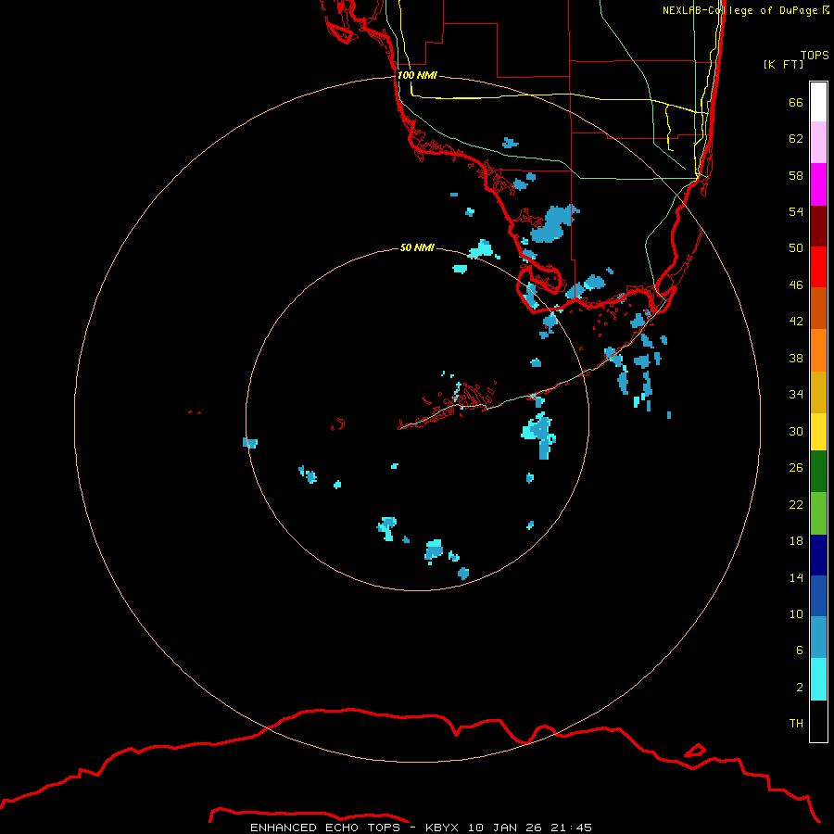Click the '100 NMI' range ring label
The width and height of the screenshot is (834, 834).
(417, 75)
